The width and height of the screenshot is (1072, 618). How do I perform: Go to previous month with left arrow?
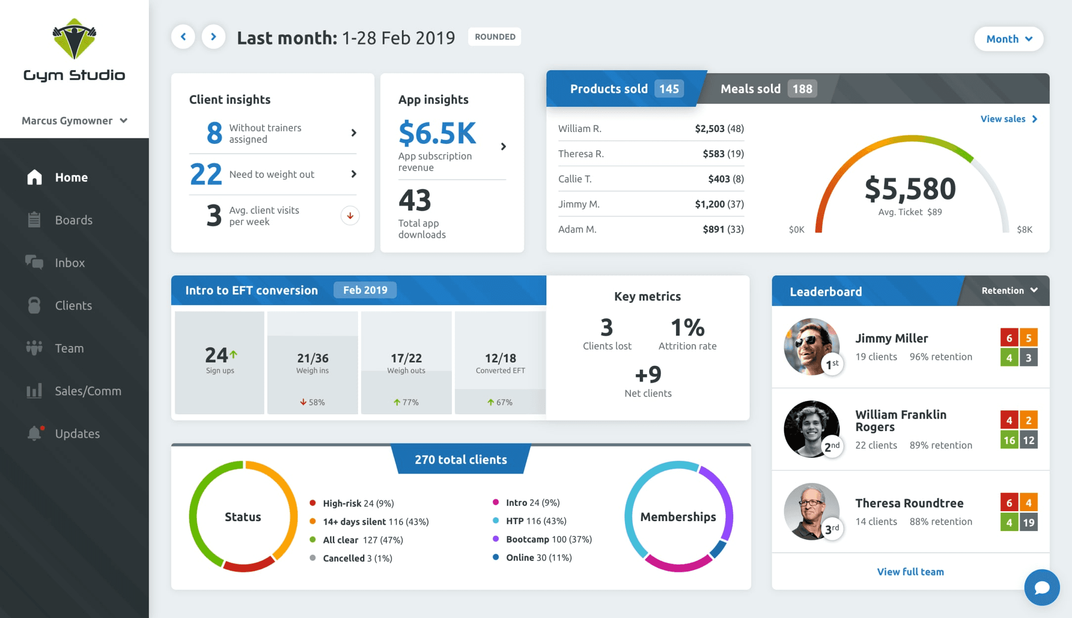point(183,37)
